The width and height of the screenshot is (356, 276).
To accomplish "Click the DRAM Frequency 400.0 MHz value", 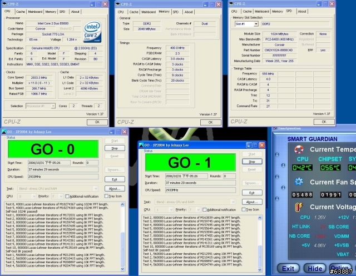I will 177,48.
